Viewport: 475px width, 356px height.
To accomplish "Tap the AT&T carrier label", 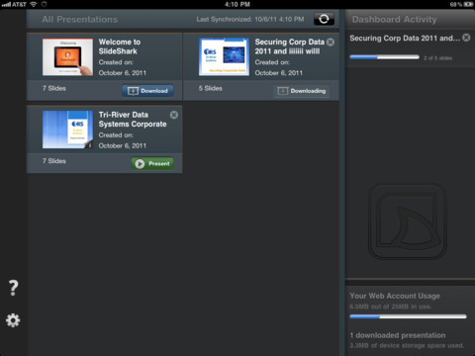I will tap(19, 4).
